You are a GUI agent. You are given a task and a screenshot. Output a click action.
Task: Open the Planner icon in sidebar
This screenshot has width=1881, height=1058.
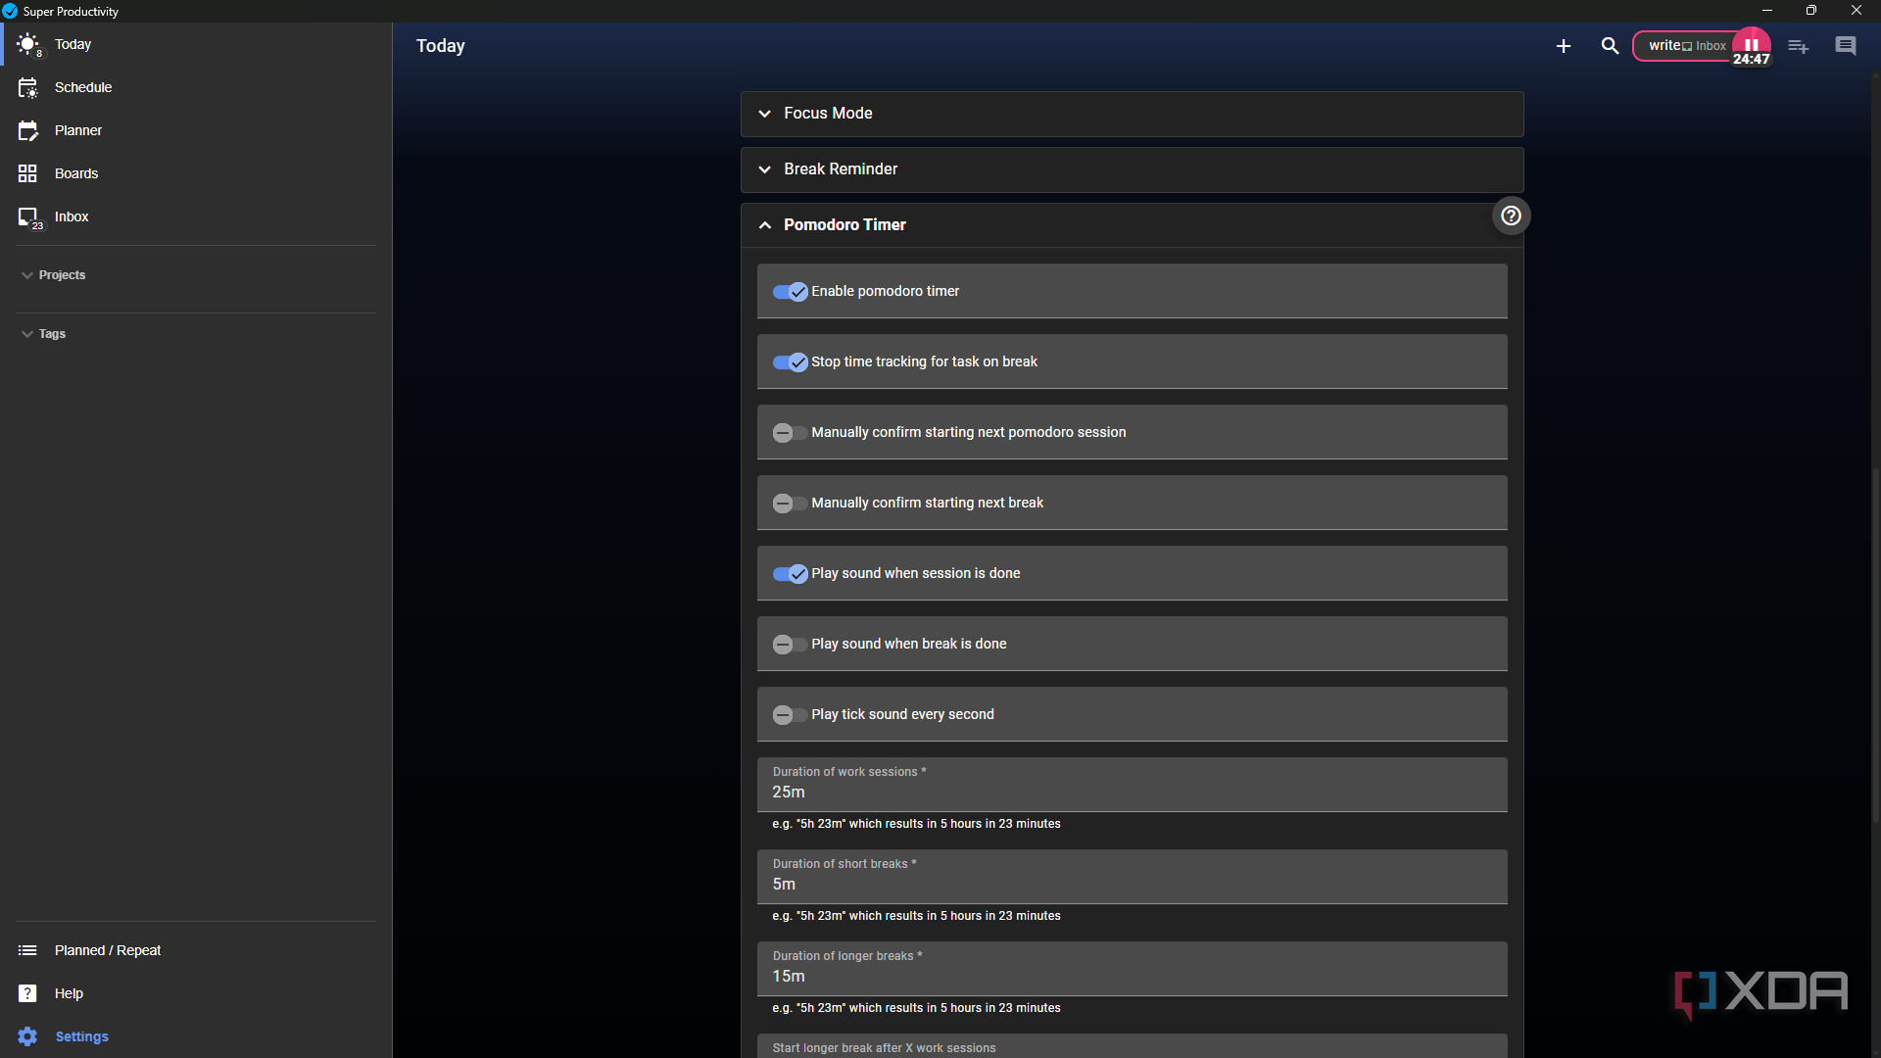pos(27,130)
